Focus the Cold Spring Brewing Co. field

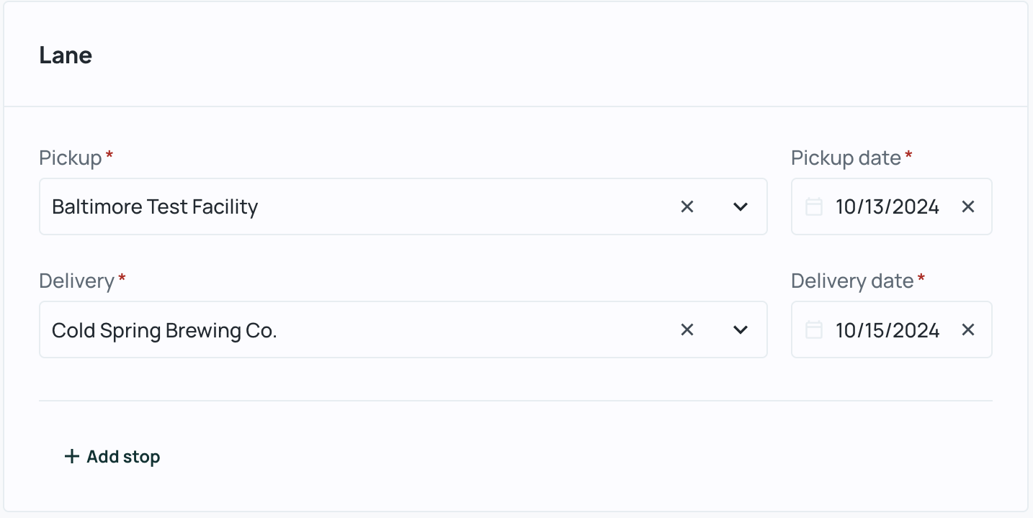[x=403, y=330]
